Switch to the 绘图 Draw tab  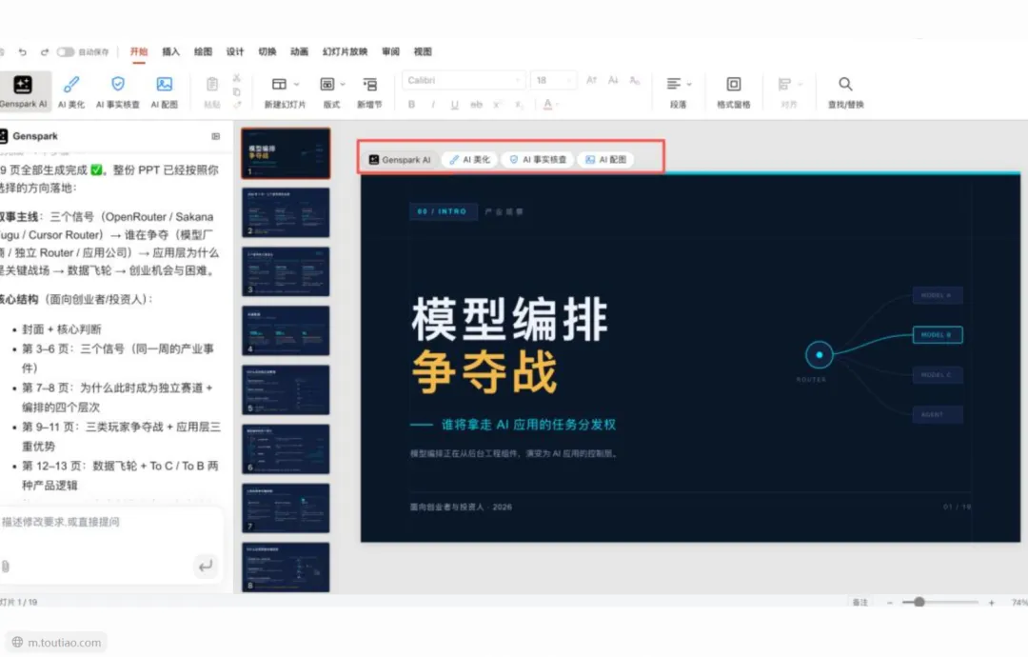click(x=203, y=51)
